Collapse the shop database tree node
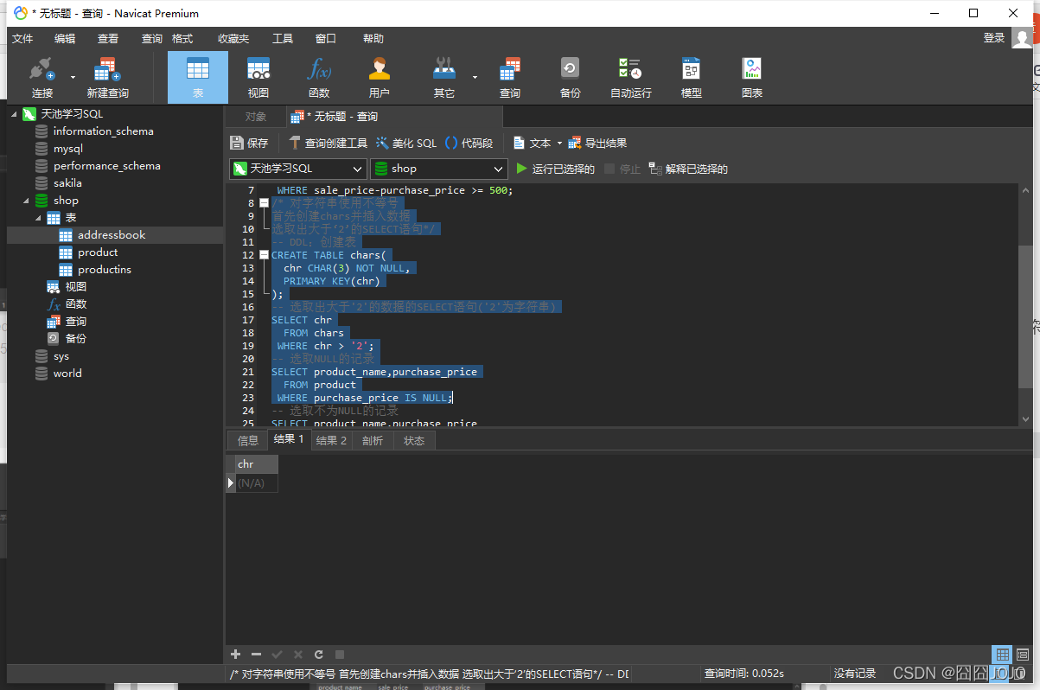 (x=26, y=200)
